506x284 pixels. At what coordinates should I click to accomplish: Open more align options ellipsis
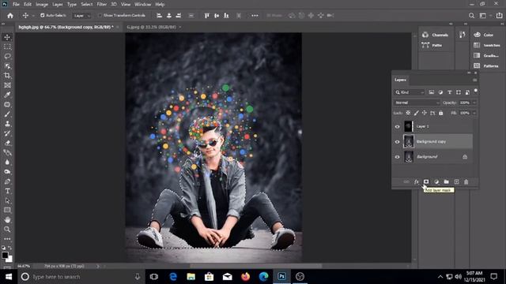tap(255, 16)
